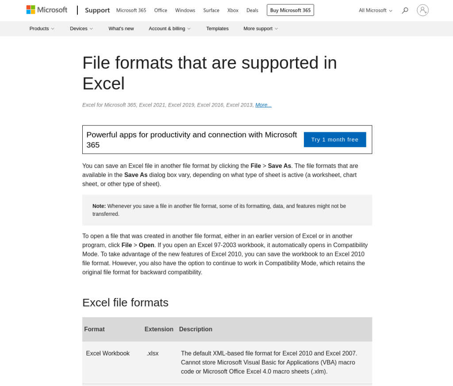
Task: Select the Office nav link
Action: tap(161, 10)
